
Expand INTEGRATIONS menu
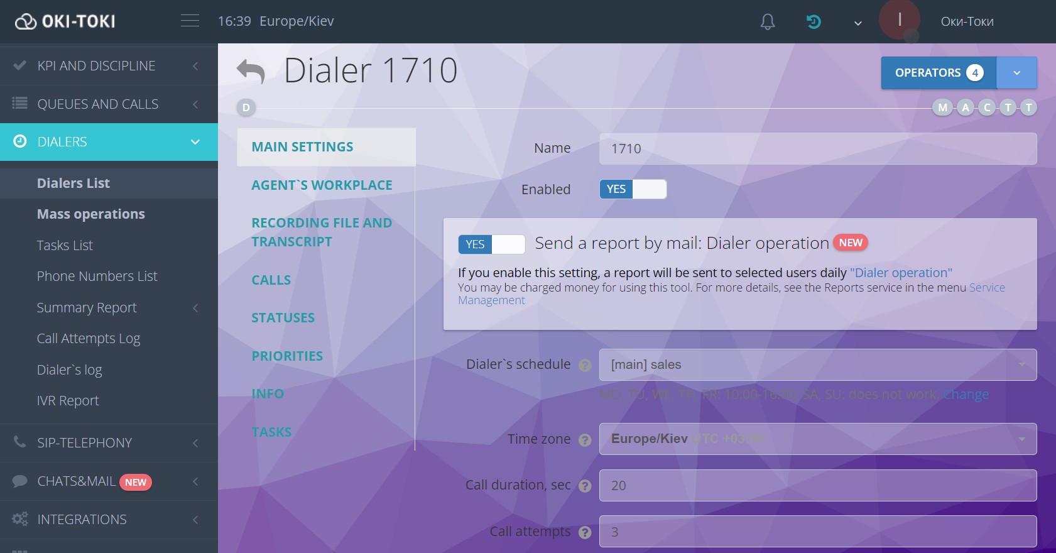pyautogui.click(x=109, y=520)
